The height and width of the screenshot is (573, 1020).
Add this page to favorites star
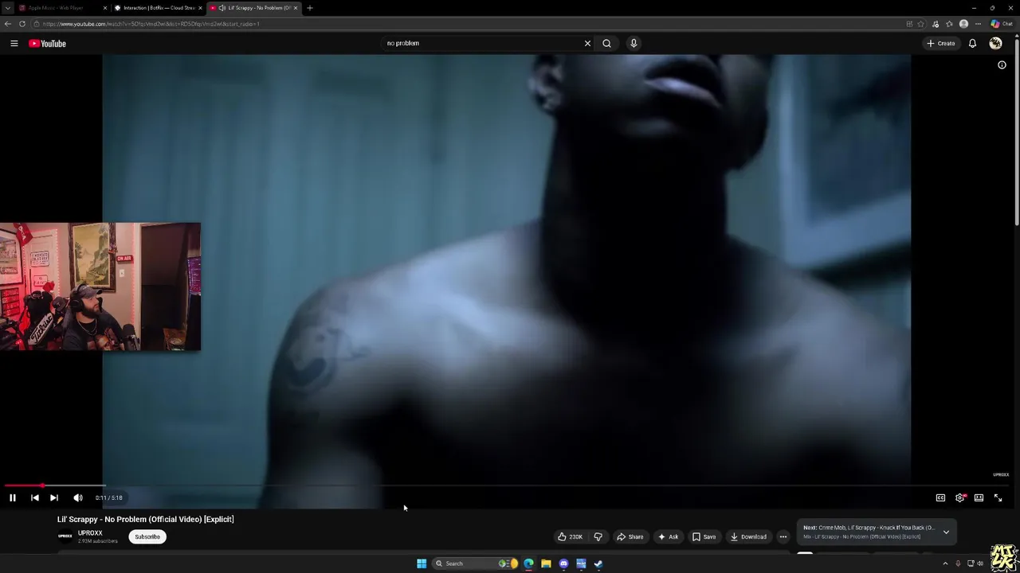click(x=920, y=24)
